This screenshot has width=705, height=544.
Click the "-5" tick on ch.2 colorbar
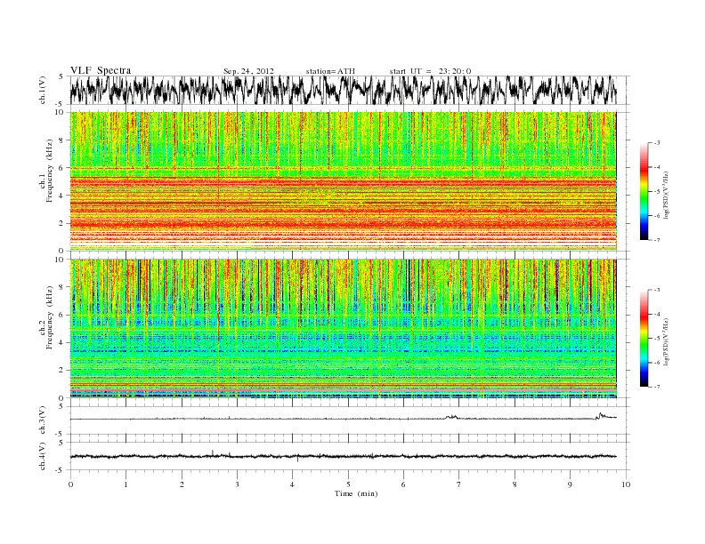656,339
